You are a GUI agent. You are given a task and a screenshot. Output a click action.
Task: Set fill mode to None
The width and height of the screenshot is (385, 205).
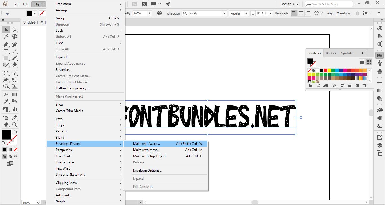pos(16,149)
